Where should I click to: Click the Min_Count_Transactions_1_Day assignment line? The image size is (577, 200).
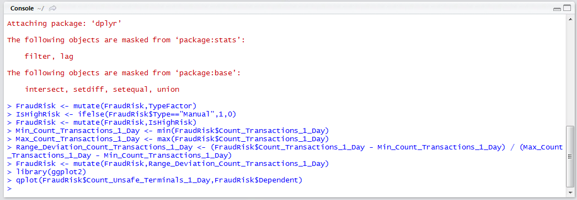(168, 131)
